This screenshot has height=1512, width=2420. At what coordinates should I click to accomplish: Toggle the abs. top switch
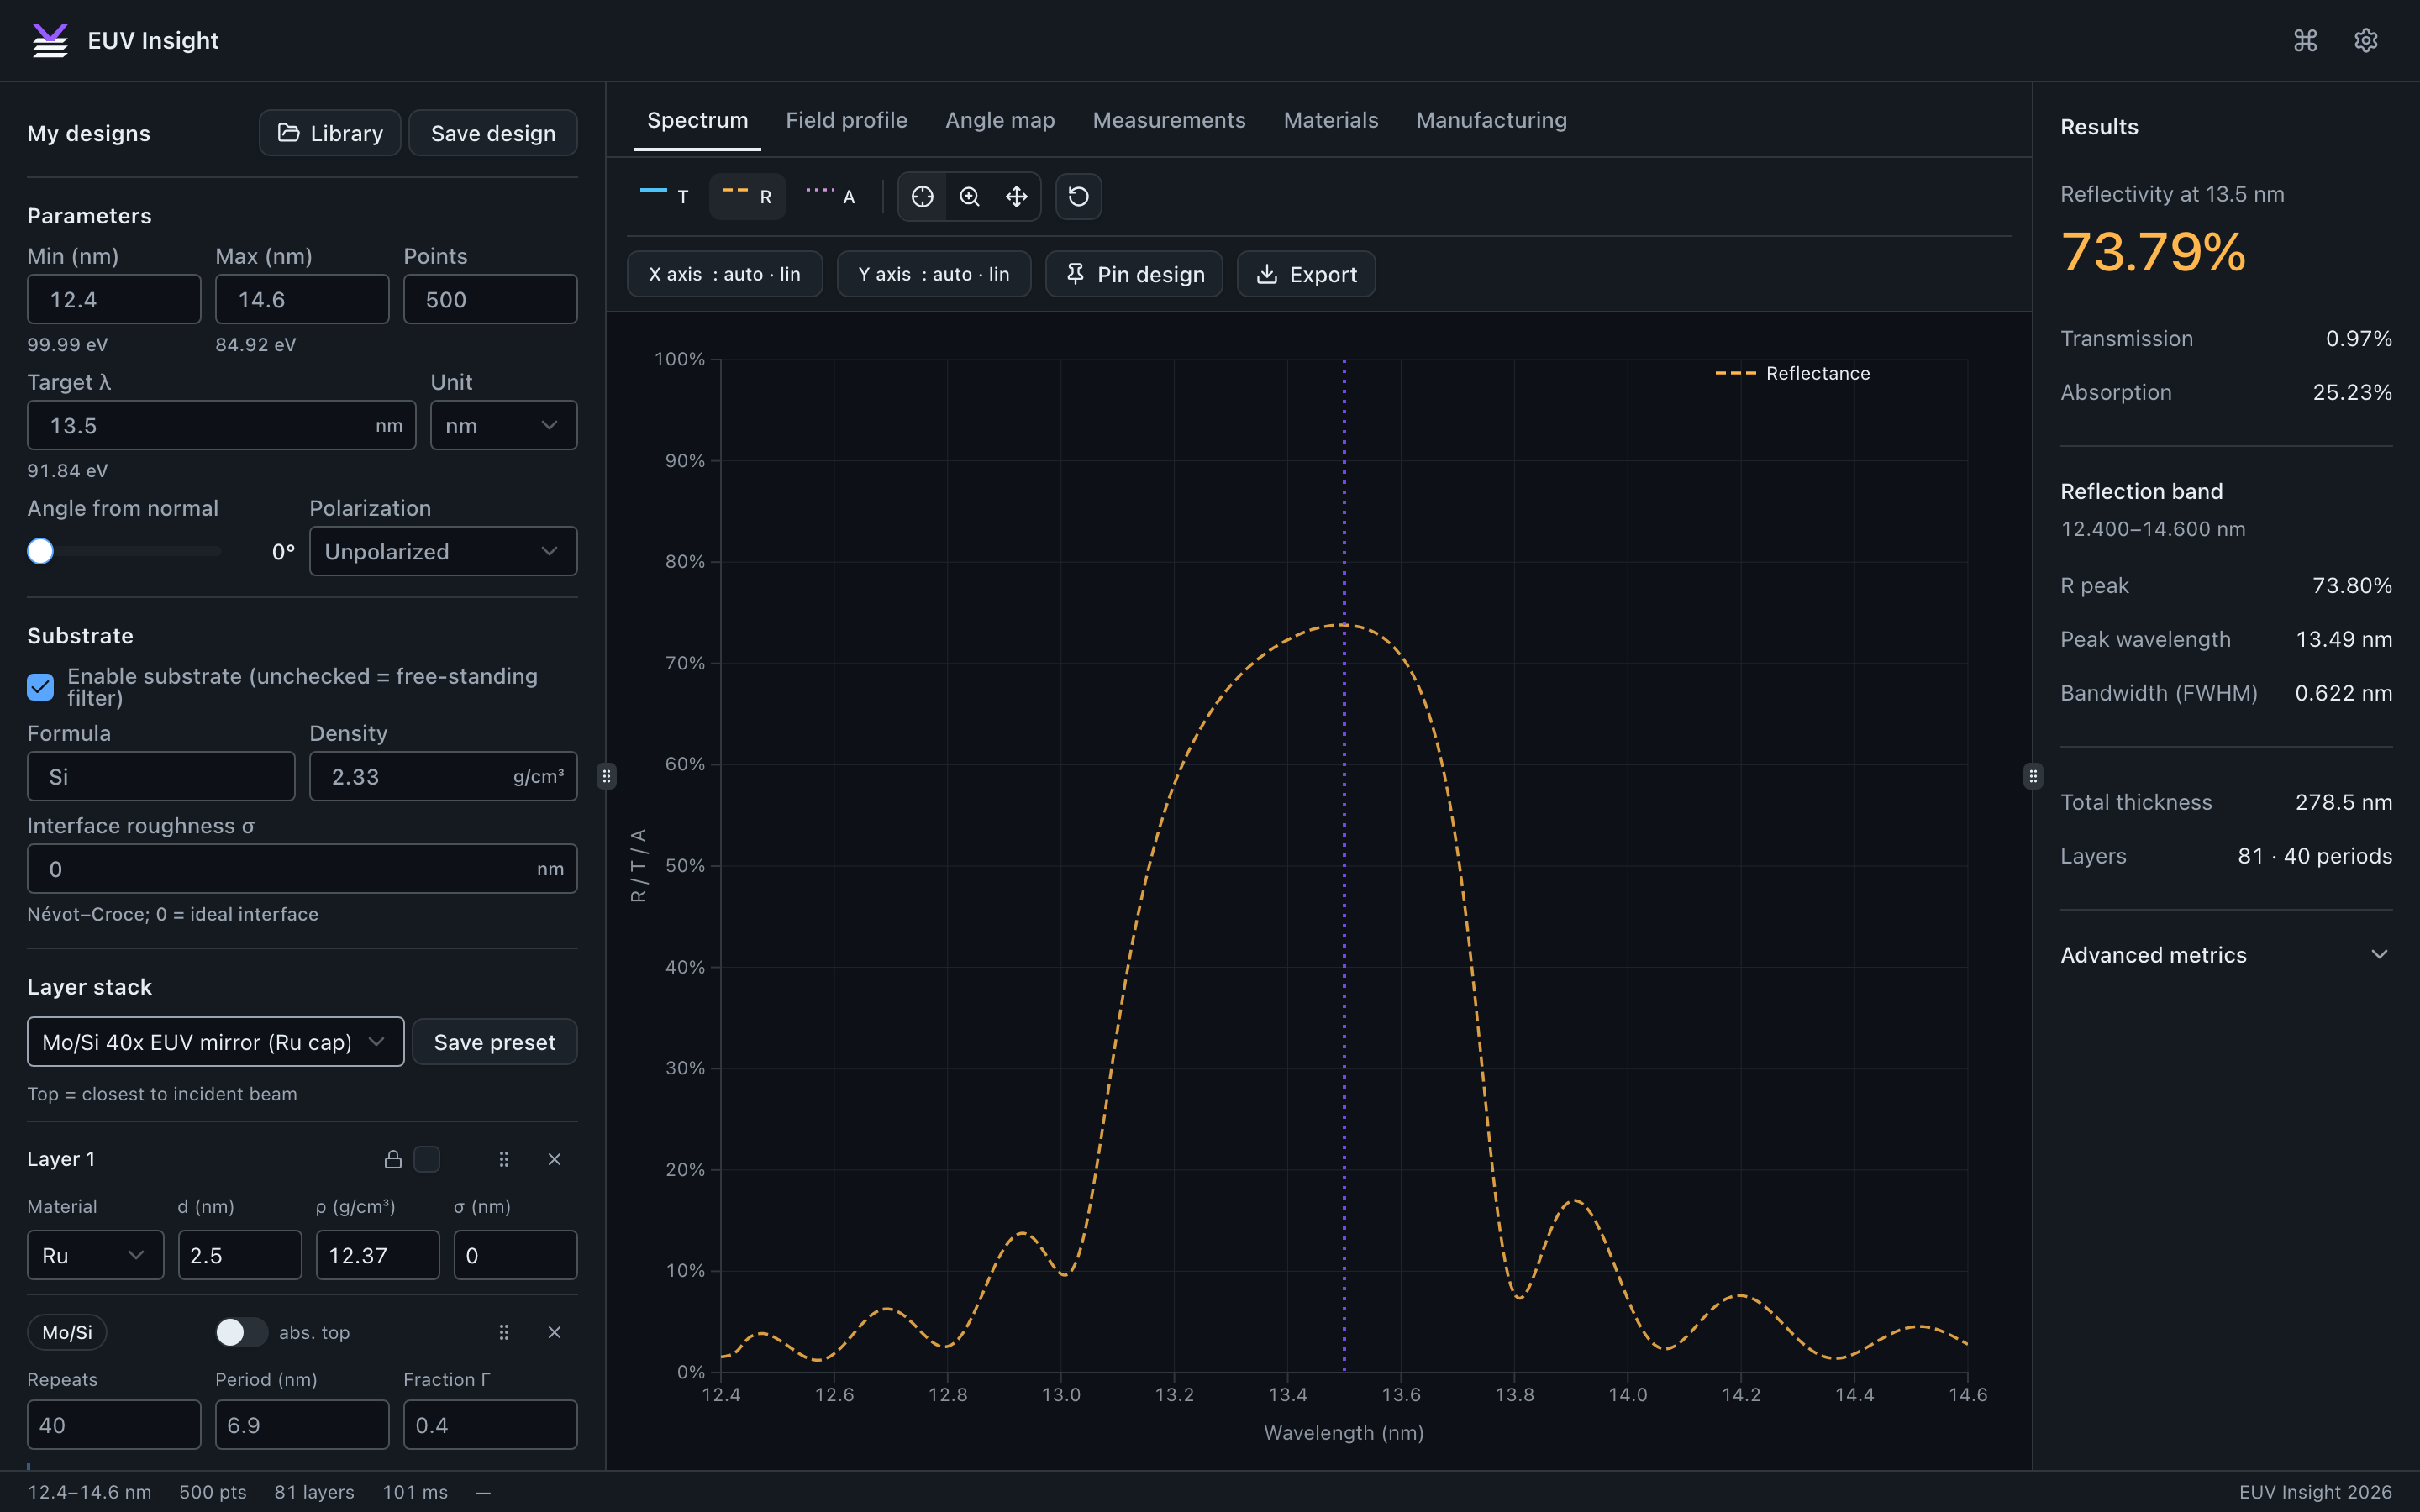pyautogui.click(x=241, y=1332)
